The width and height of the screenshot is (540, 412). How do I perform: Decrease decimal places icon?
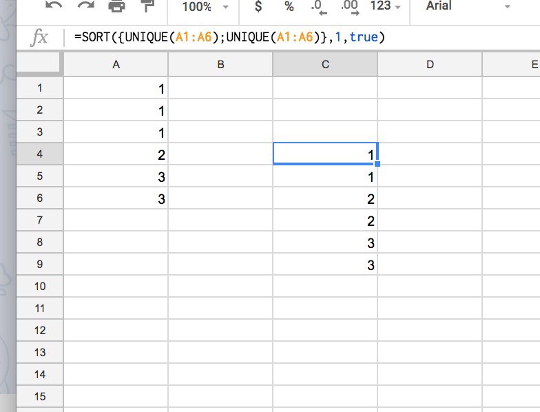coord(318,8)
